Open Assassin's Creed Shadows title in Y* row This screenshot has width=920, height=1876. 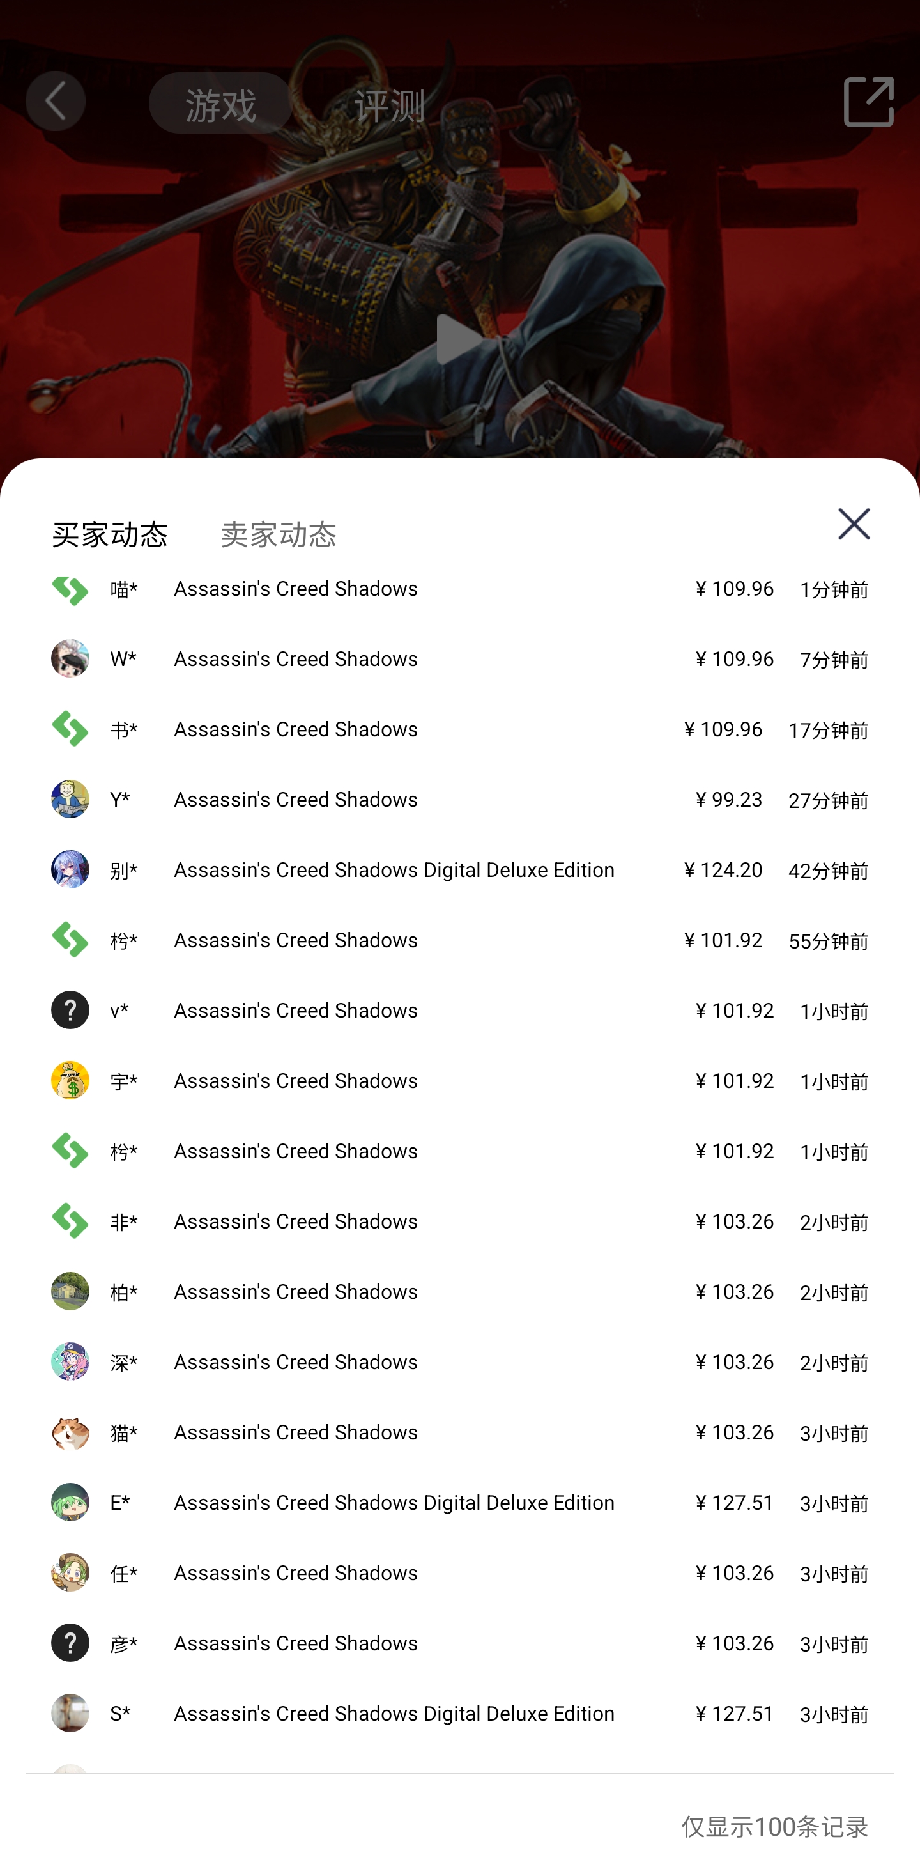[296, 800]
